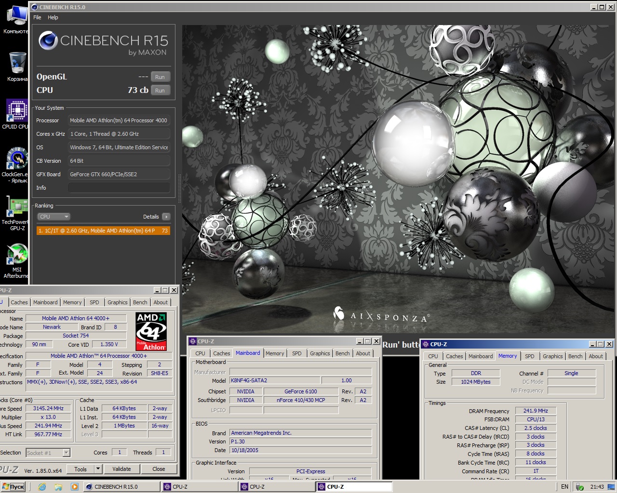Click the Tools button in CPU-Z
This screenshot has height=493, width=617.
click(x=80, y=469)
